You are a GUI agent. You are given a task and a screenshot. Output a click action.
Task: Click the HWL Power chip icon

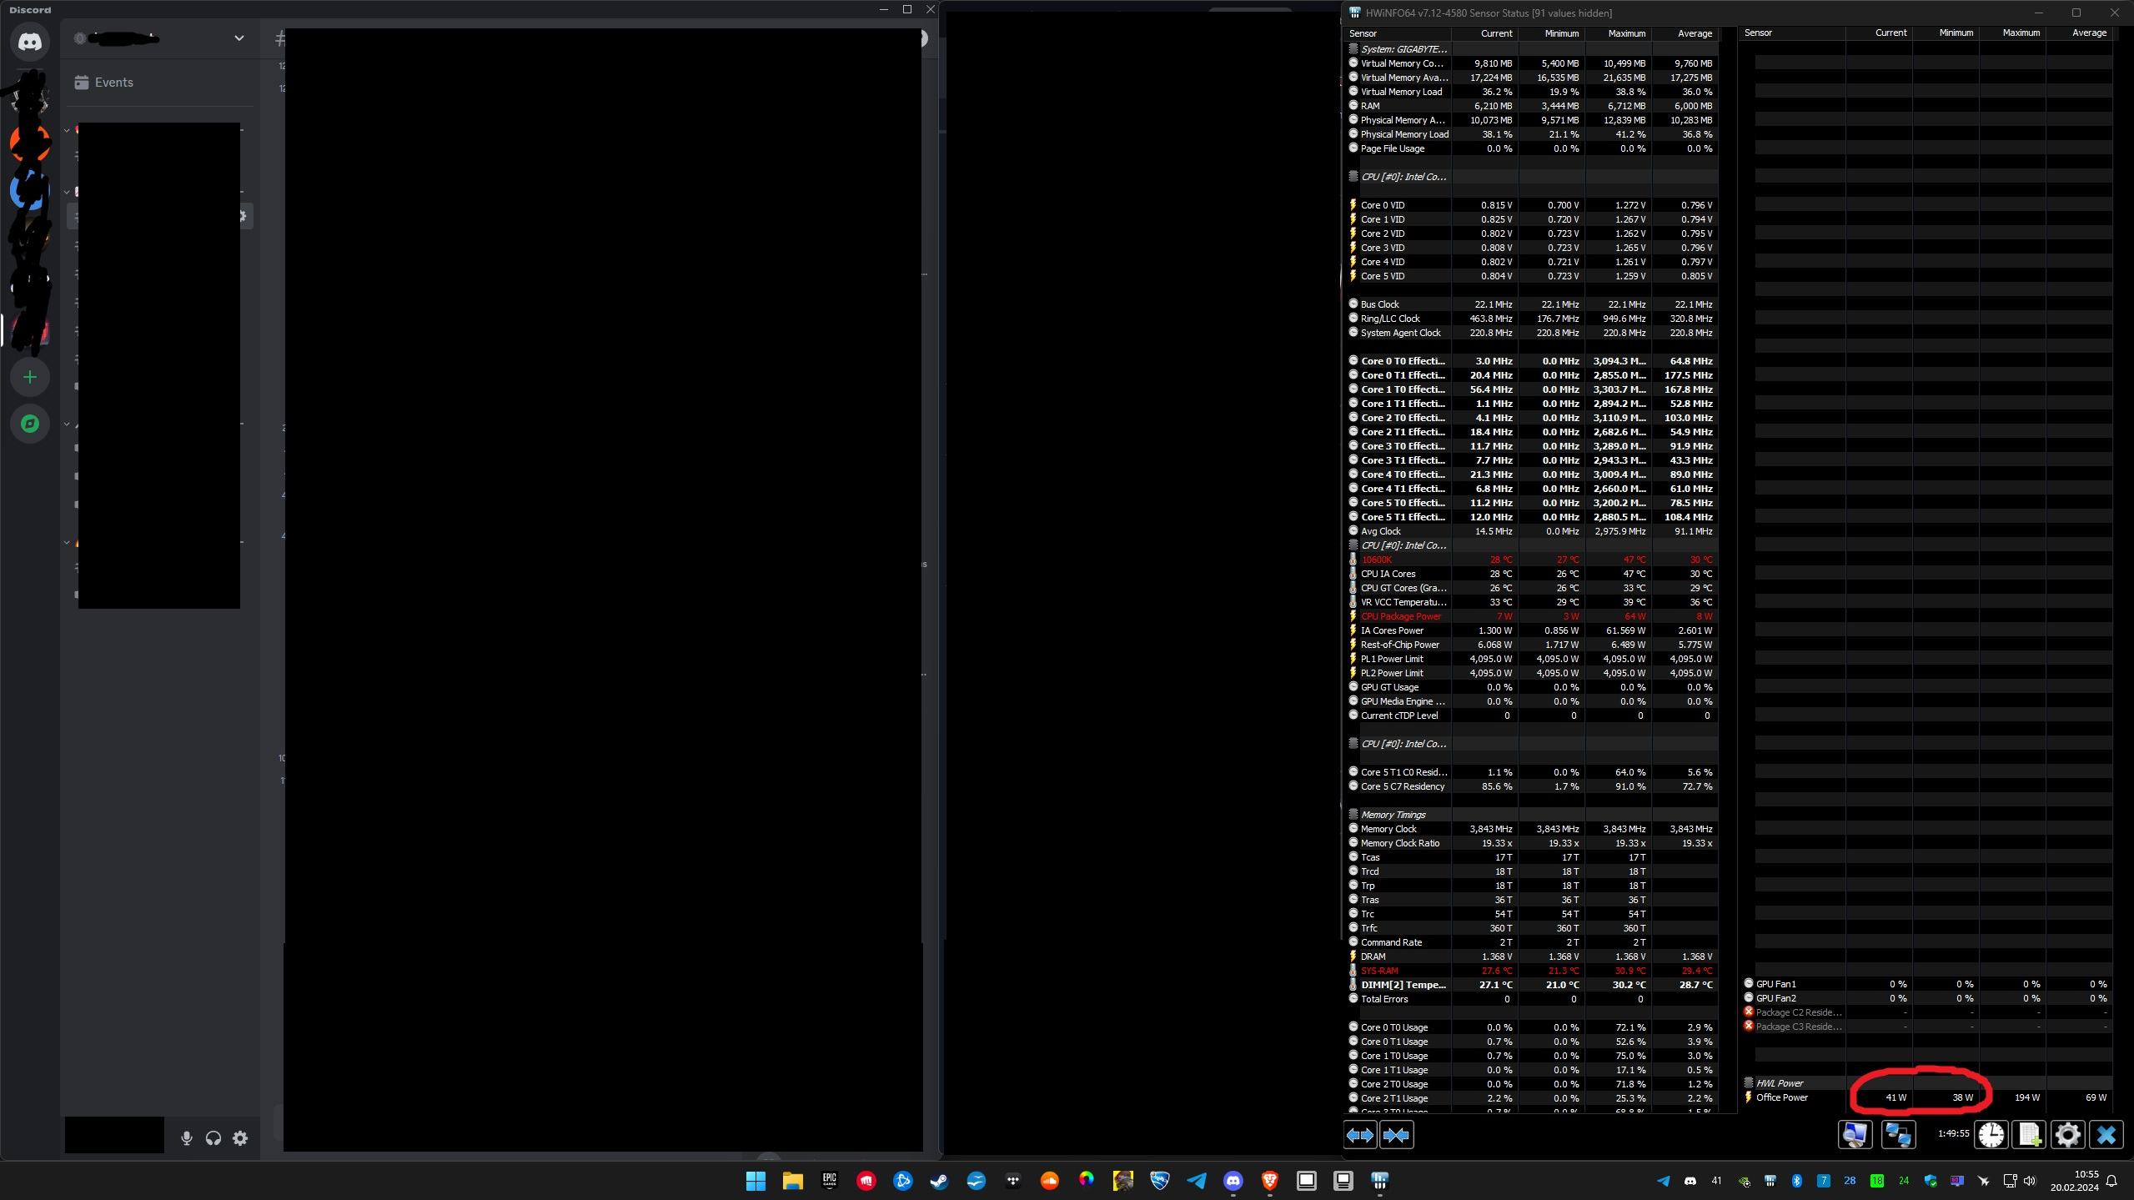pos(1749,1082)
